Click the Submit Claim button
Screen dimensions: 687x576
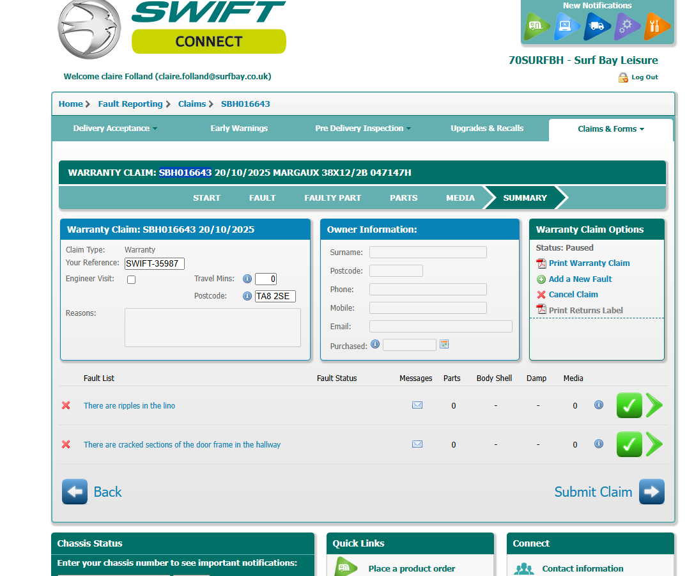point(608,492)
